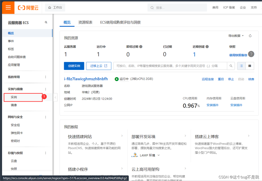
Task: Open the 部署开发环境 tutorial
Action: (x=143, y=137)
